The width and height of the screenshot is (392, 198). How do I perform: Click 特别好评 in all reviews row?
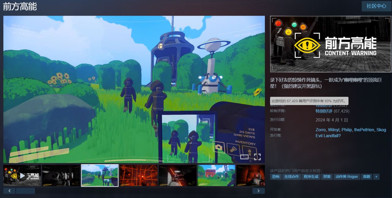pyautogui.click(x=324, y=111)
